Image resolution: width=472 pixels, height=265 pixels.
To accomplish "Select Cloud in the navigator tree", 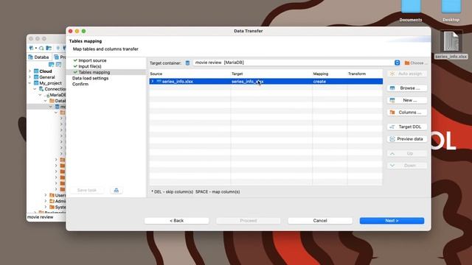I will coord(46,71).
